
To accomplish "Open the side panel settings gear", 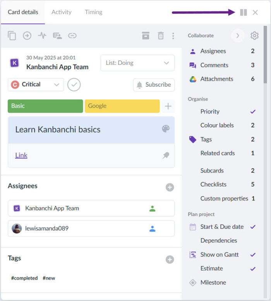I will (254, 35).
